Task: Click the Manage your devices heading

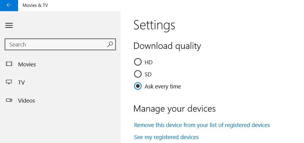Action: point(174,109)
